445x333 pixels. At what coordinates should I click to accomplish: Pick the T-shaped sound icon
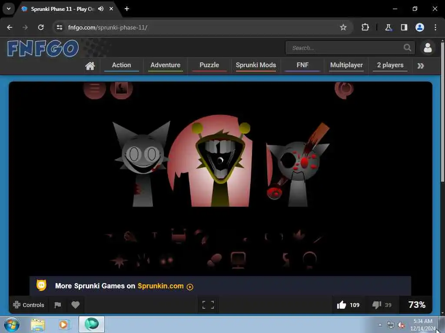(x=154, y=235)
